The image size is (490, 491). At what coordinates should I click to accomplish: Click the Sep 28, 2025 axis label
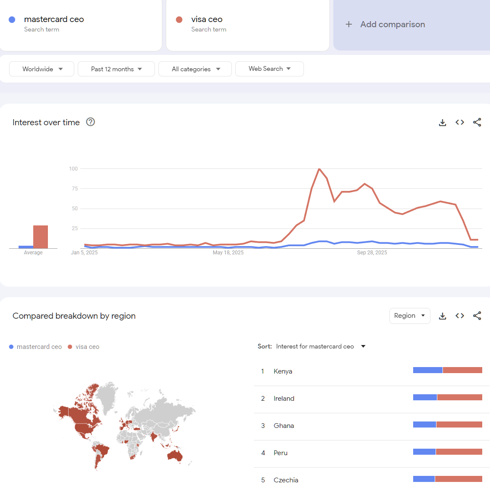click(x=372, y=253)
